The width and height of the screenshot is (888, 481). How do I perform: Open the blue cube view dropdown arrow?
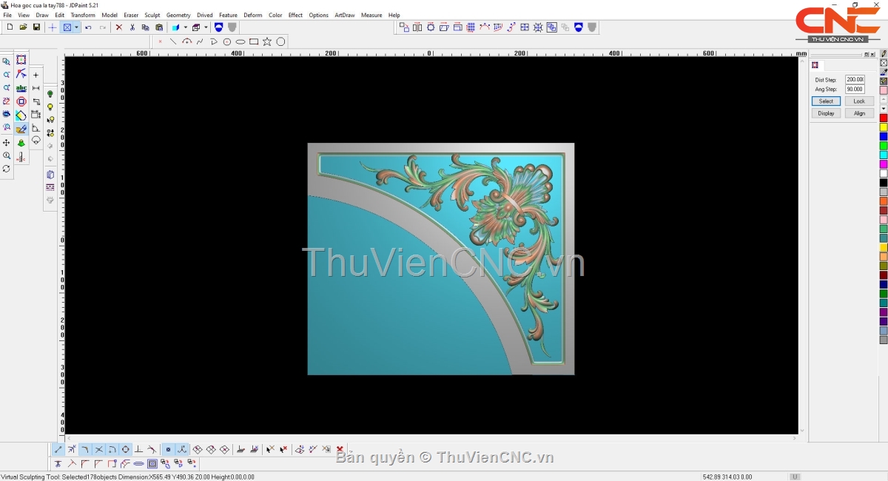(185, 27)
